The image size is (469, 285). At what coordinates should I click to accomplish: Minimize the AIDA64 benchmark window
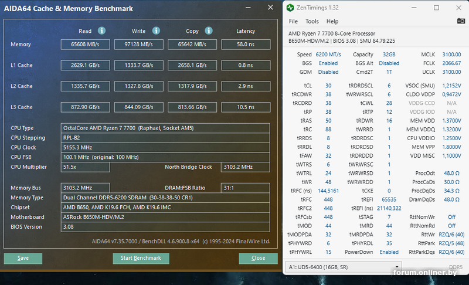pos(248,8)
